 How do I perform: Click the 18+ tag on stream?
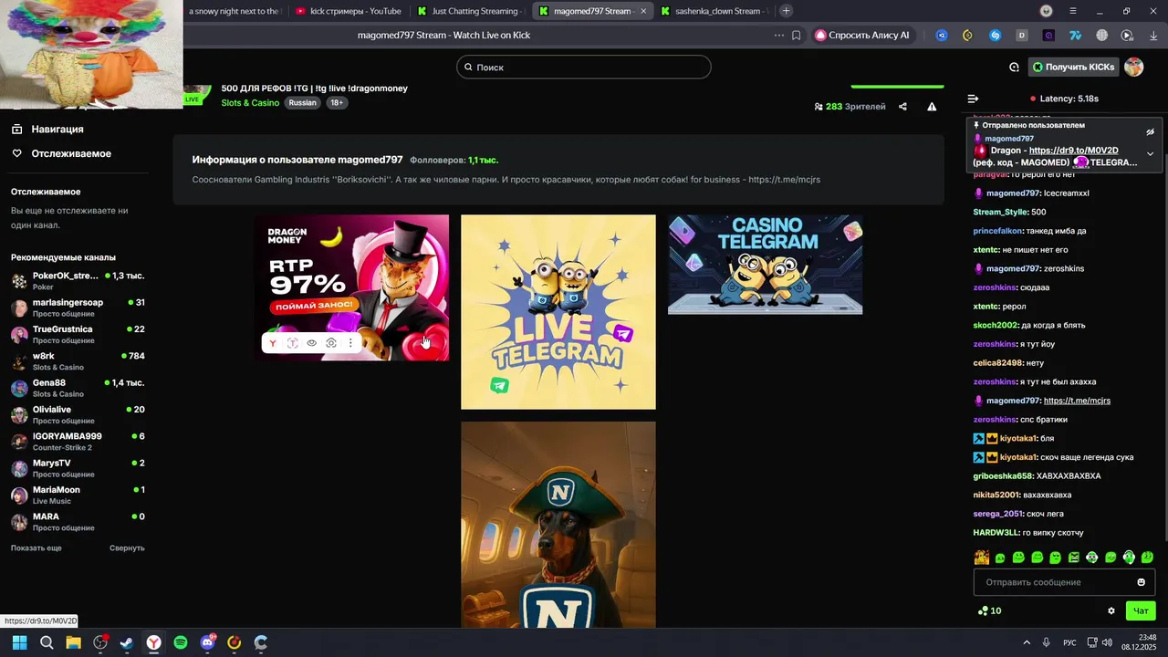pos(337,103)
